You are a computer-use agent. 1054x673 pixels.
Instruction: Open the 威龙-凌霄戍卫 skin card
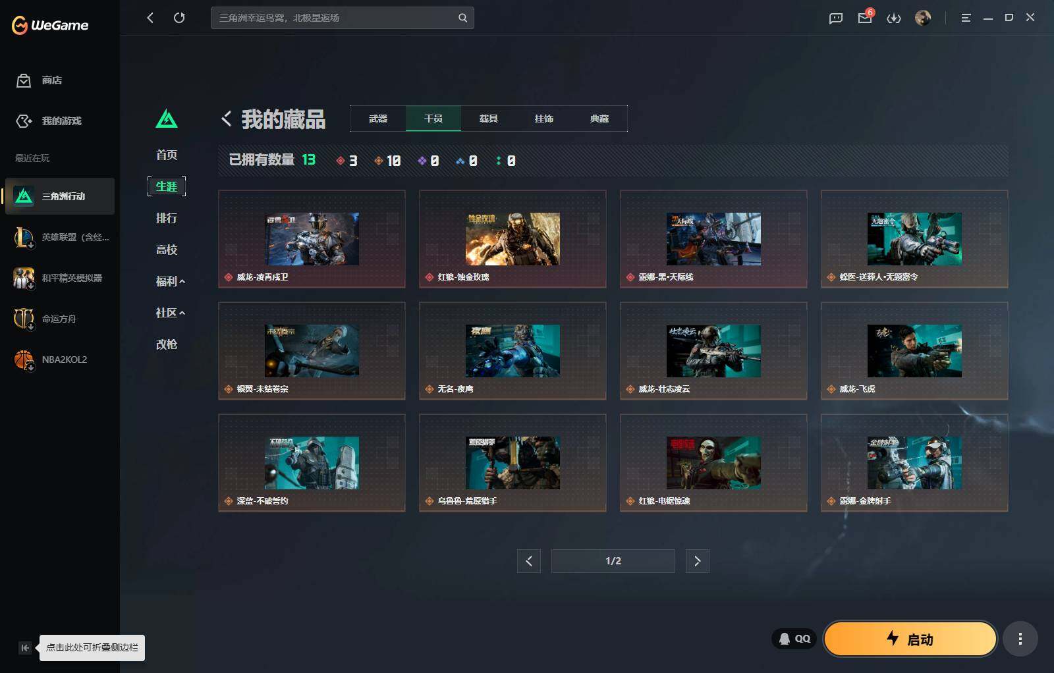point(312,239)
